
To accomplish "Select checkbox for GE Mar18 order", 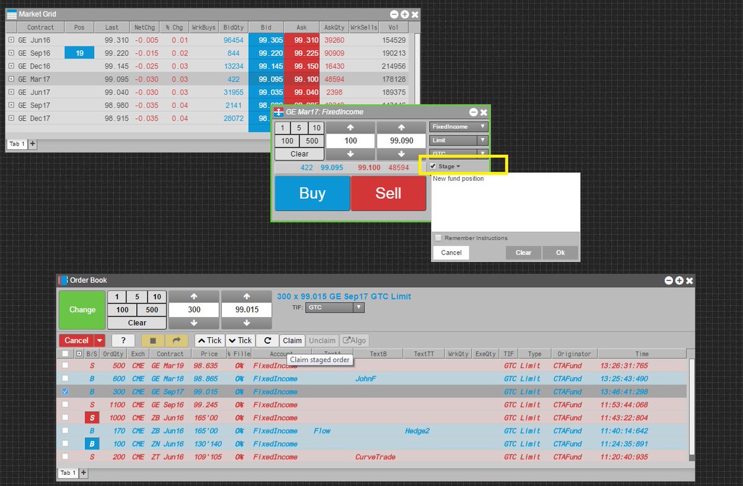I will click(x=65, y=378).
